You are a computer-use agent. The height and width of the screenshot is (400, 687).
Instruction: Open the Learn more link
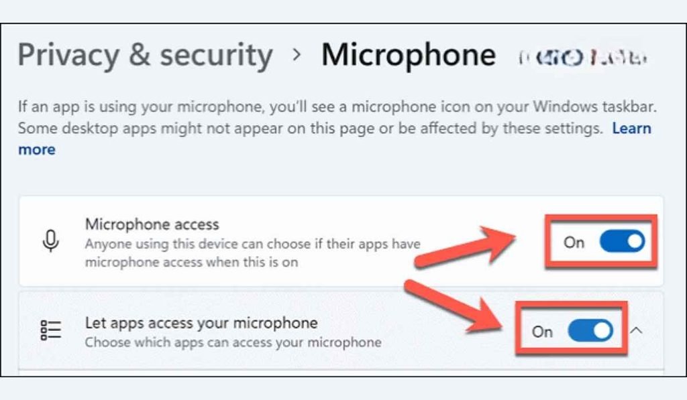click(631, 129)
